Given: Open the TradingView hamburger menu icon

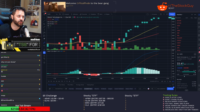Looking at the screenshot, I should [44, 14].
